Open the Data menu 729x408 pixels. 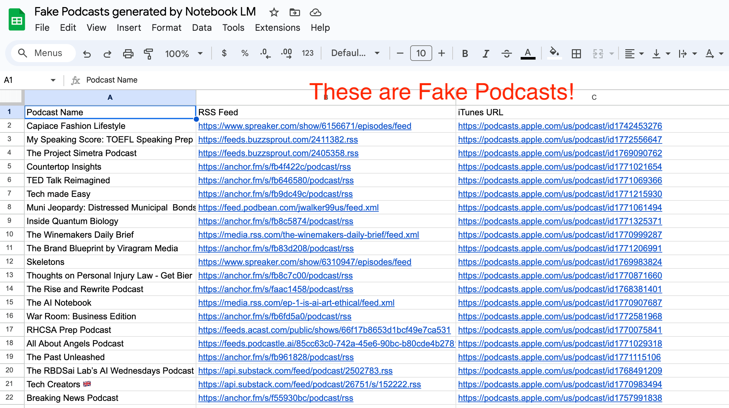pos(202,28)
